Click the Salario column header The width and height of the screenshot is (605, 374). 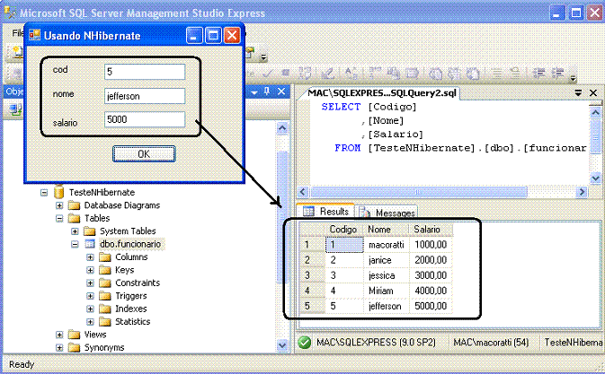tap(431, 230)
